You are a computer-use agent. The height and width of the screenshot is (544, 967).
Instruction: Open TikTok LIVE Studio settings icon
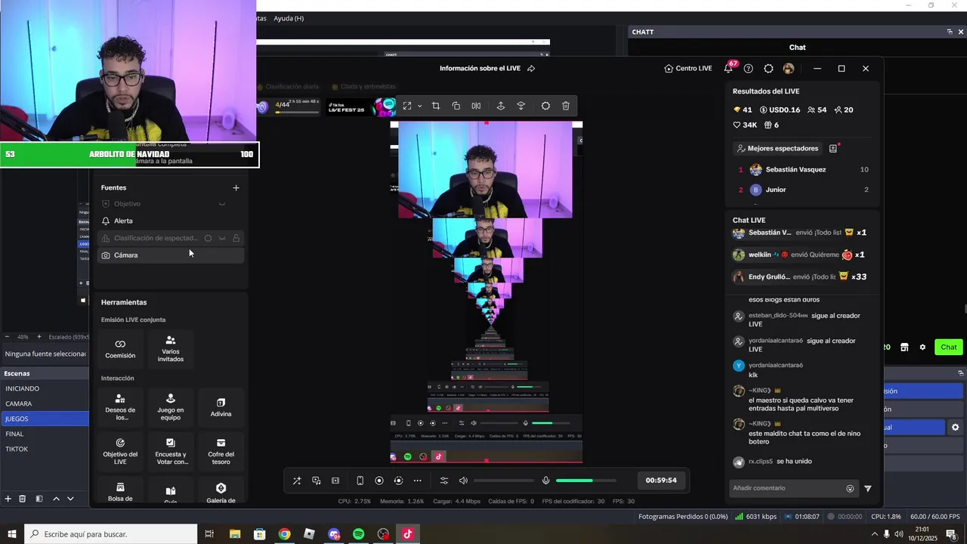[768, 68]
